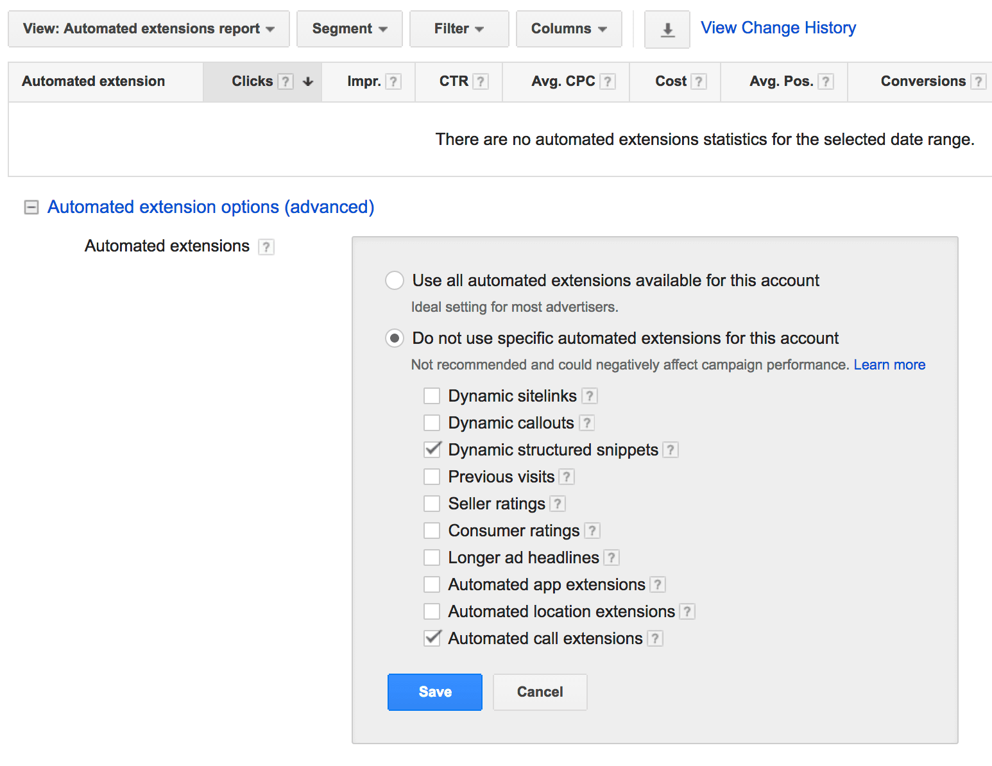Click the Save button

[x=434, y=692]
